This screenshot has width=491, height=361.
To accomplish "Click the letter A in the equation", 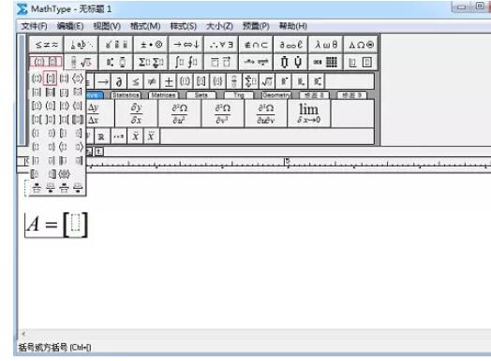I will [33, 224].
